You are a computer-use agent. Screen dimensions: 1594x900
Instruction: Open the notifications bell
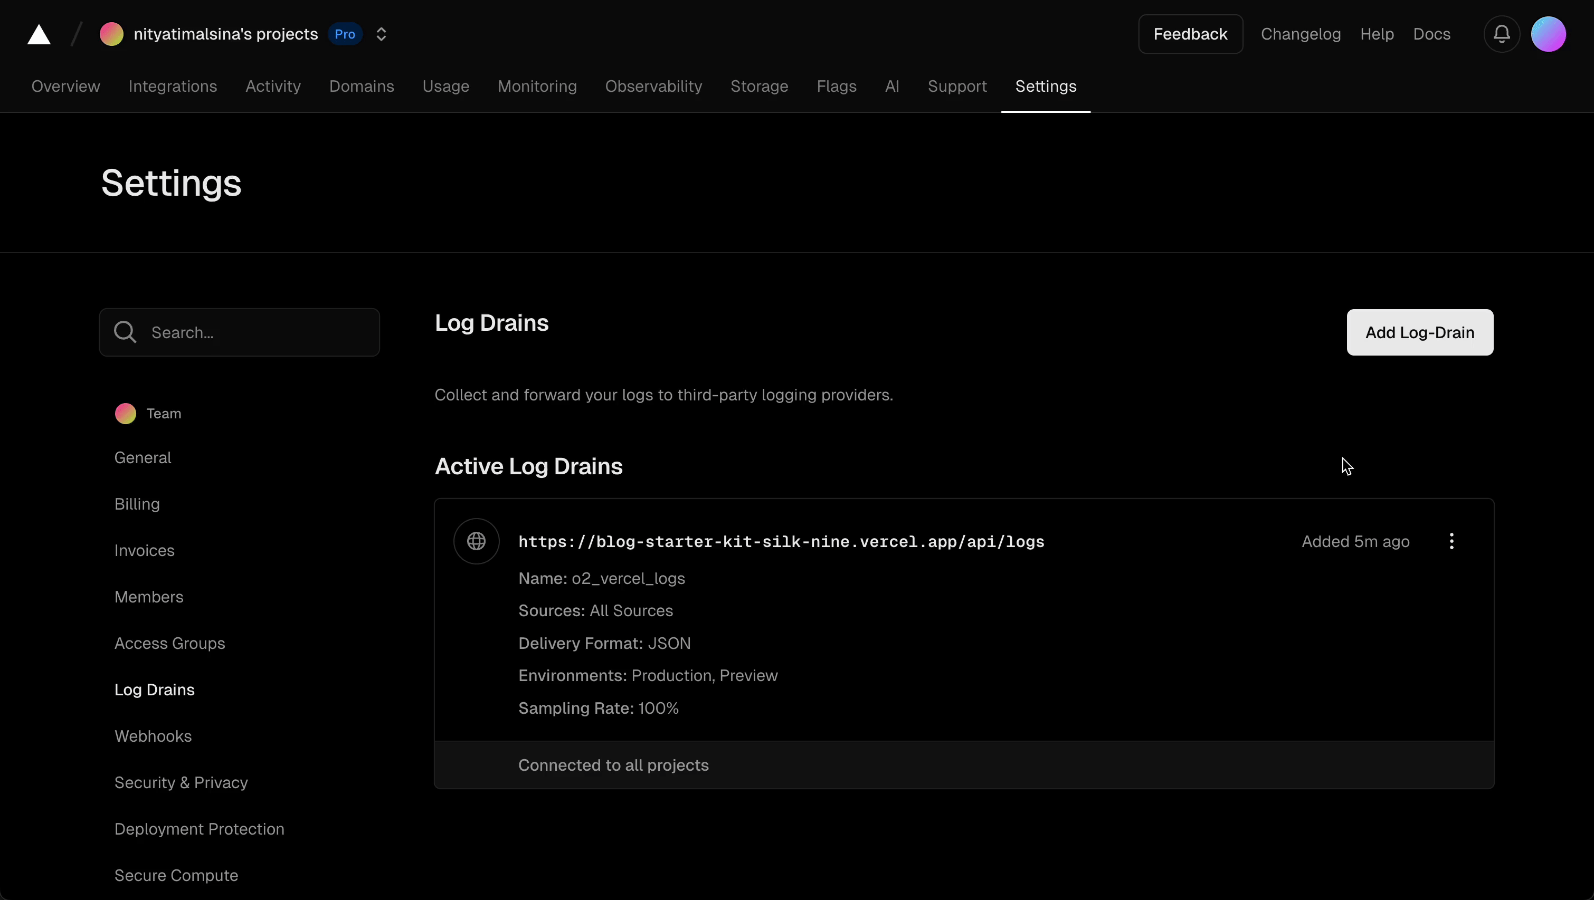pos(1501,34)
